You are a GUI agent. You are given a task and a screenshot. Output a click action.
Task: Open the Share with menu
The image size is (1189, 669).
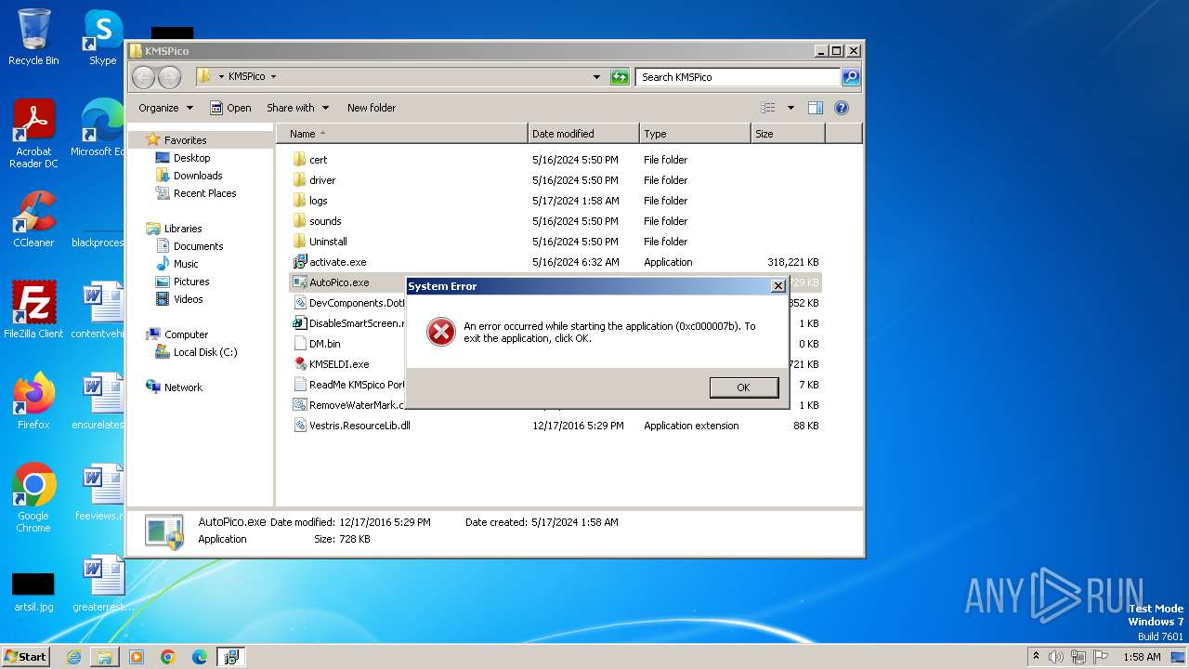tap(296, 108)
